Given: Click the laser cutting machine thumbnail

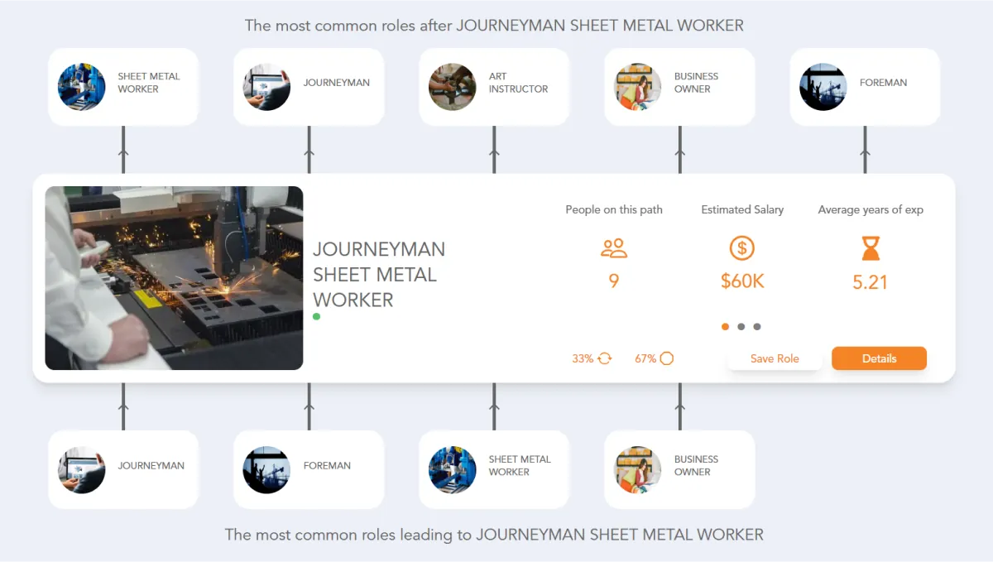Looking at the screenshot, I should 174,276.
